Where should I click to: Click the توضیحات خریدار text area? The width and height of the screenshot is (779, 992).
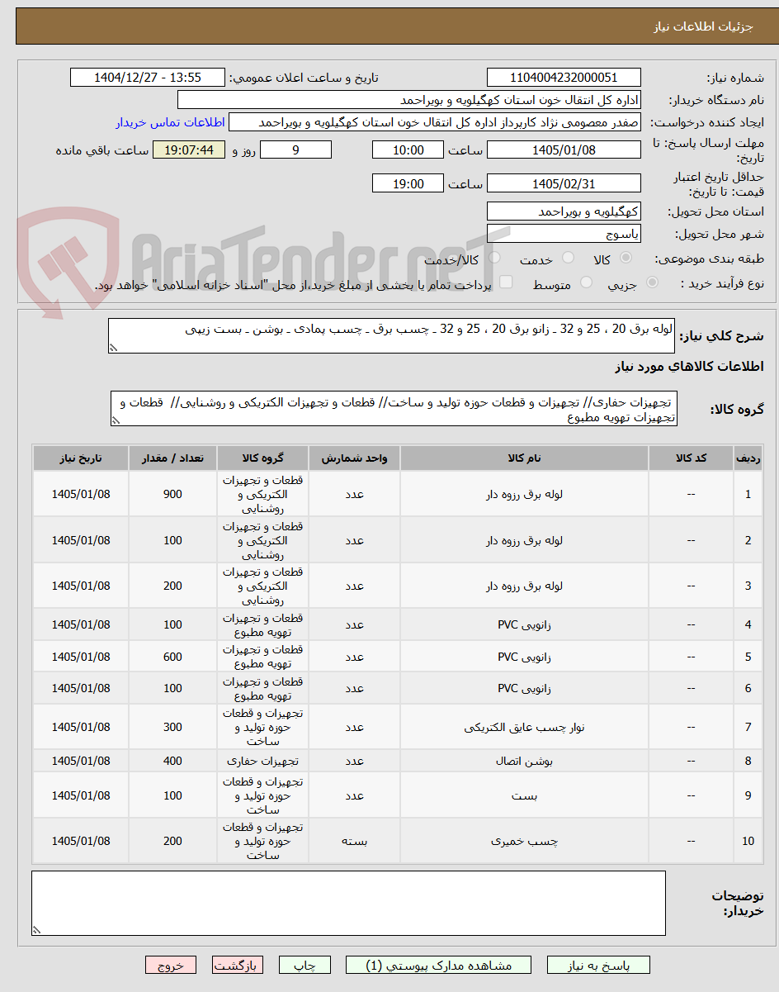click(x=348, y=903)
